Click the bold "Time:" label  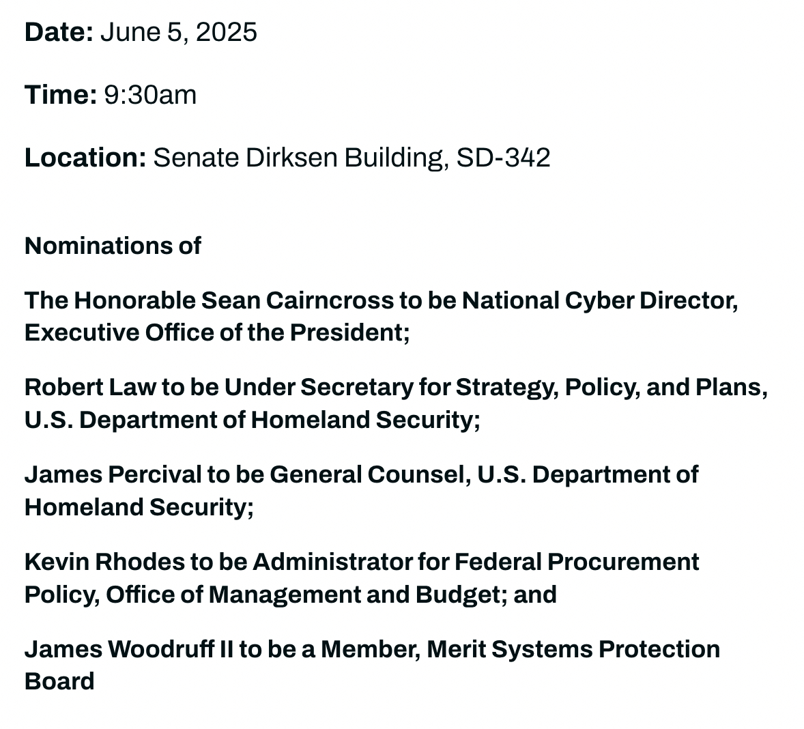(x=61, y=95)
